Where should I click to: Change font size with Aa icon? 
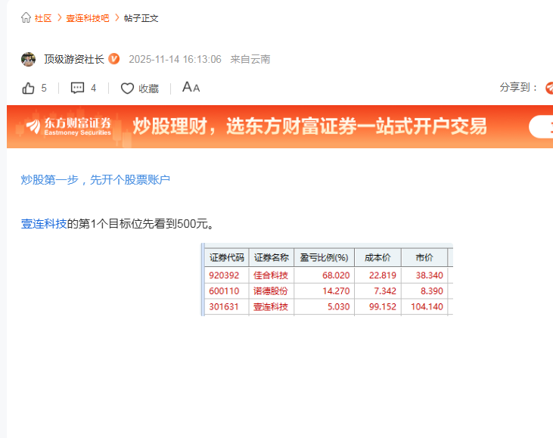coord(191,87)
